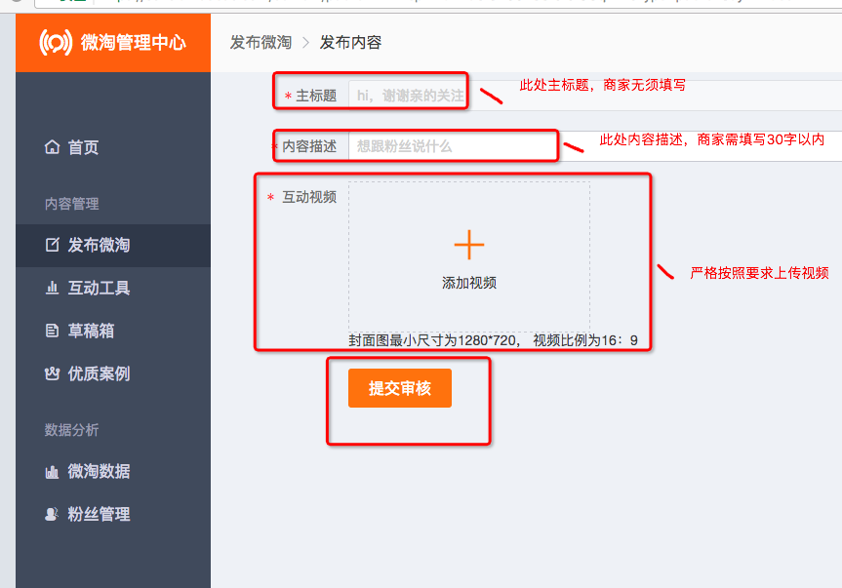Screen dimensions: 842x588
Task: Click the 内容管理 section heading
Action: click(71, 204)
